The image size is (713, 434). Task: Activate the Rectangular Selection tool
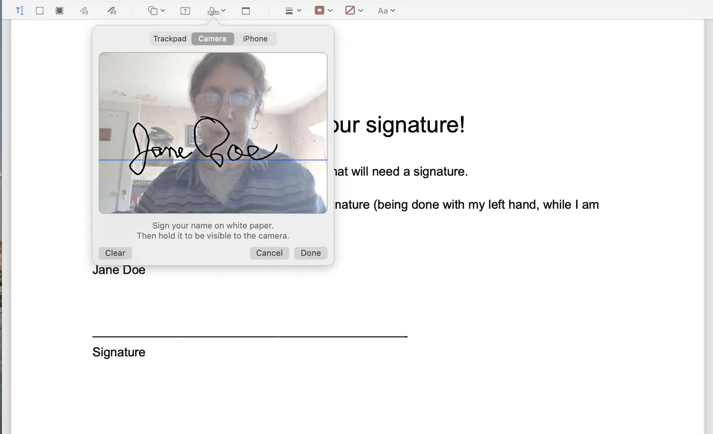click(40, 10)
